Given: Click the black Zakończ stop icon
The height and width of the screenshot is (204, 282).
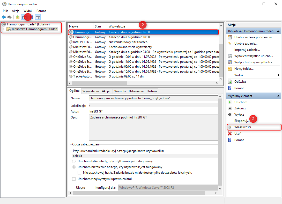Looking at the screenshot, I should pyautogui.click(x=230, y=109).
